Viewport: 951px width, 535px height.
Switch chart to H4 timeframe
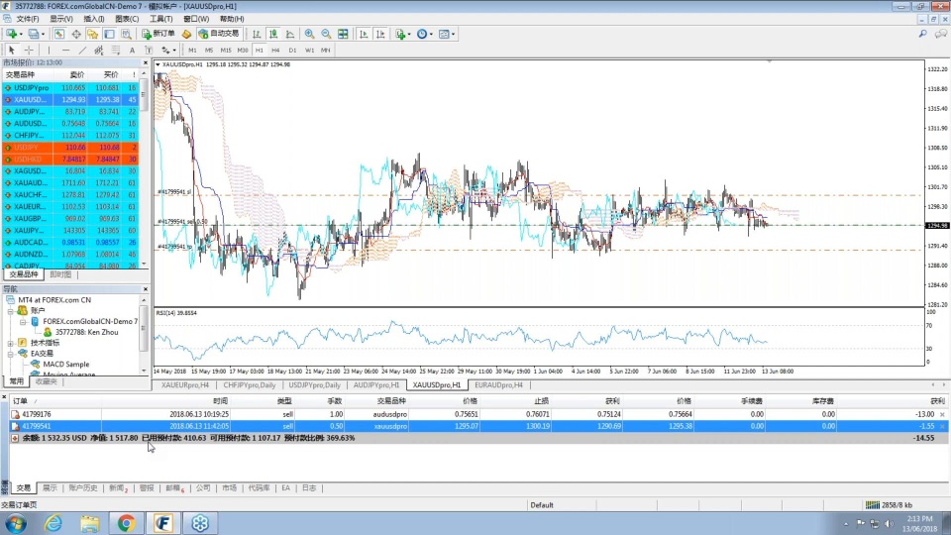tap(275, 50)
